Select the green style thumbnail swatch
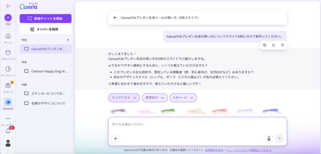The image size is (321, 154). 168,112
